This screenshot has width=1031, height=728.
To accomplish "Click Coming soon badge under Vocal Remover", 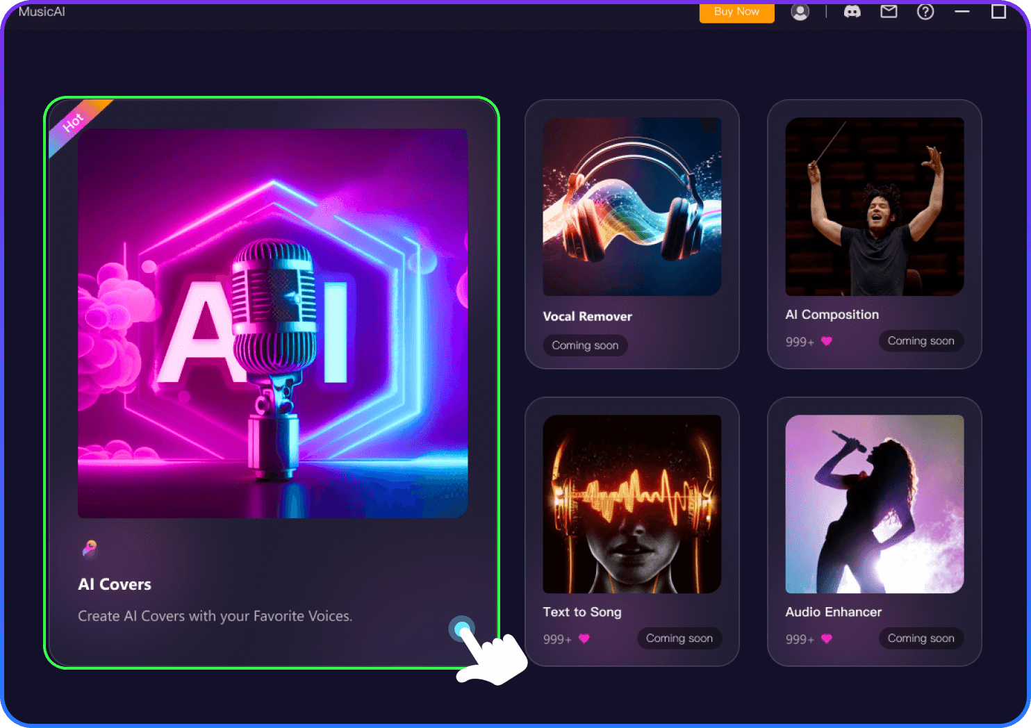I will click(x=585, y=345).
